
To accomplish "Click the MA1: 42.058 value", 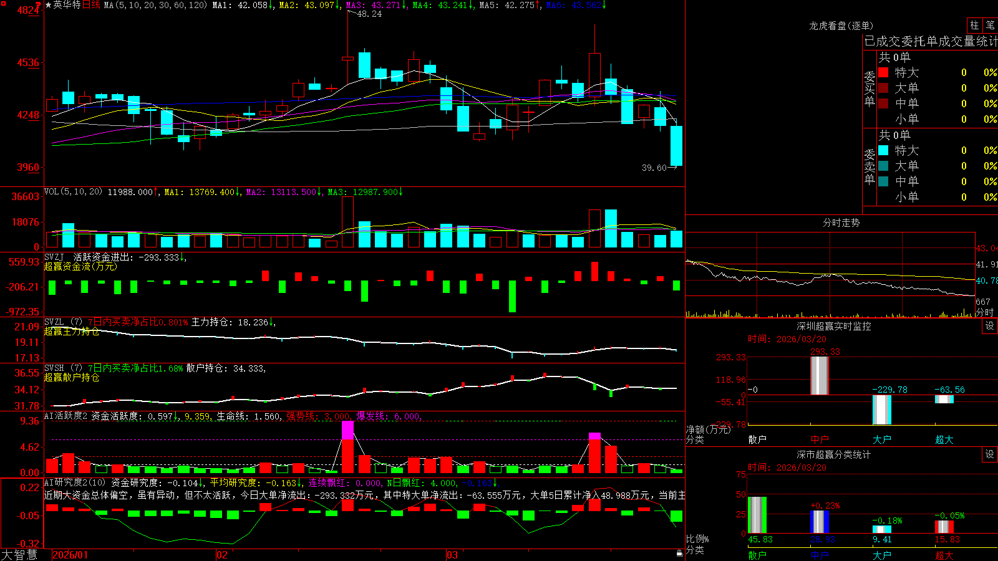I will (x=240, y=5).
